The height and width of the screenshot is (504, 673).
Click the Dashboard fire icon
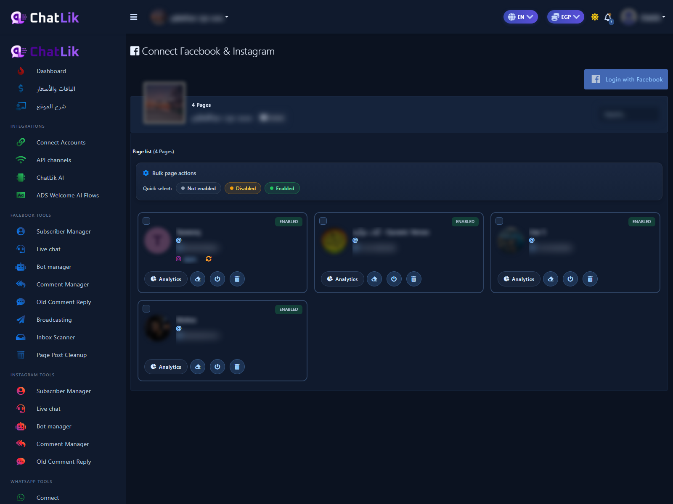coord(21,71)
